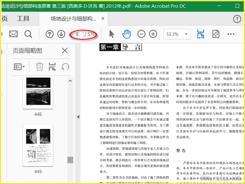This screenshot has height=184, width=245.
Task: Zoom out with the minus button
Action: [141, 34]
